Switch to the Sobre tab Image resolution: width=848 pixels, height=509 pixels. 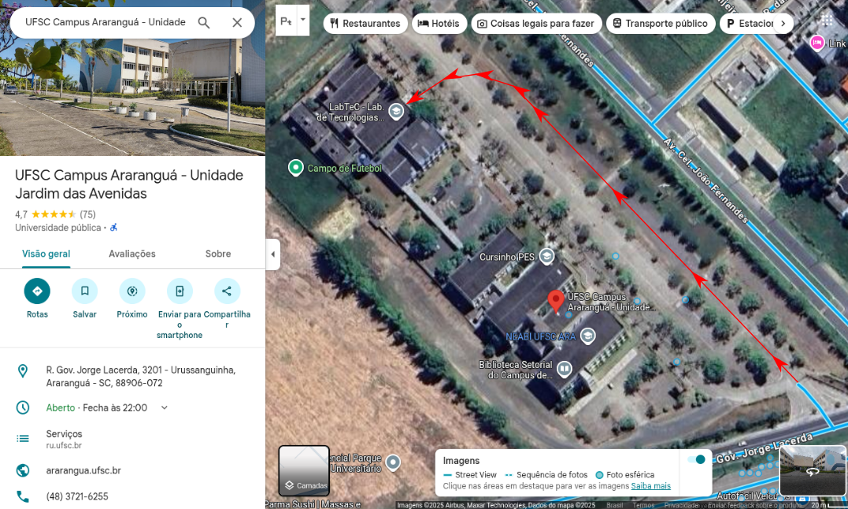(x=218, y=254)
